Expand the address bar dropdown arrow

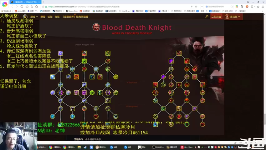pyautogui.click(x=202, y=7)
